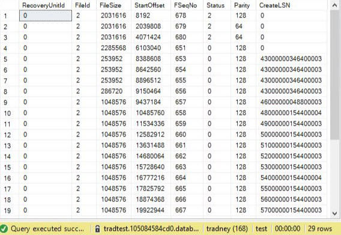
Task: Click StartOffset value 17825792
Action: tap(150, 189)
